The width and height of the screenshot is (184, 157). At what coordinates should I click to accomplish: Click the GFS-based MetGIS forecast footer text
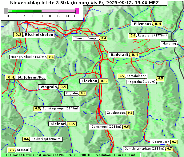point(70,155)
